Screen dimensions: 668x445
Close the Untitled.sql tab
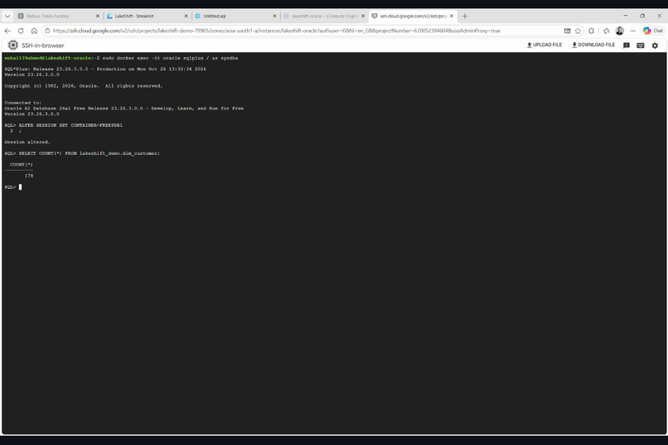click(x=274, y=17)
